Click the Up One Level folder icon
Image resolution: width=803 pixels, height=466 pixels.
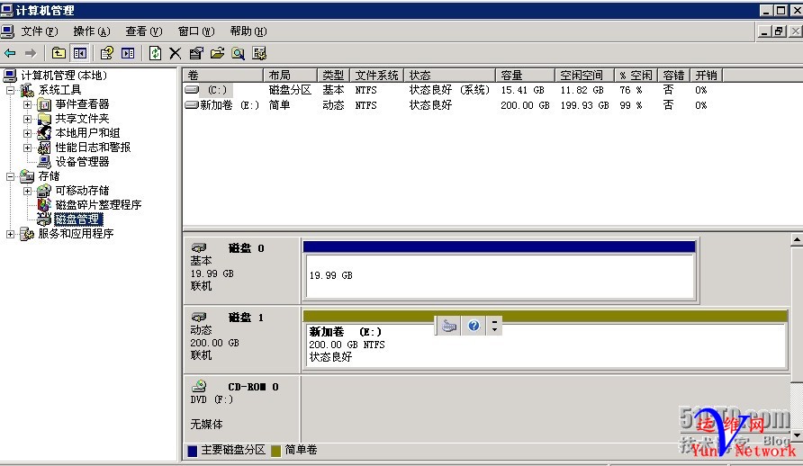click(x=59, y=53)
